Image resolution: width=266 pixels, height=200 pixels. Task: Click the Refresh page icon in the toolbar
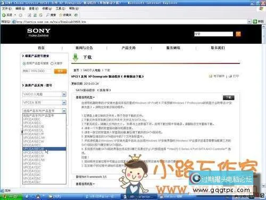pos(35,15)
